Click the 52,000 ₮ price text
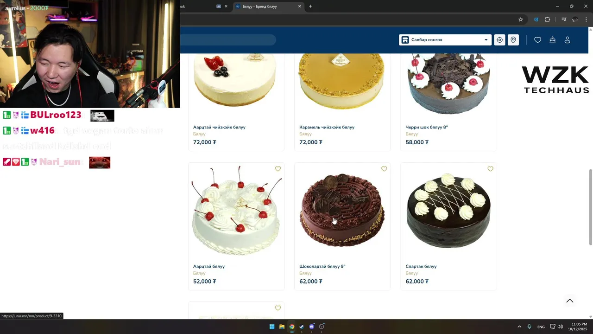Screen dimensions: 593x334 (x=204, y=281)
